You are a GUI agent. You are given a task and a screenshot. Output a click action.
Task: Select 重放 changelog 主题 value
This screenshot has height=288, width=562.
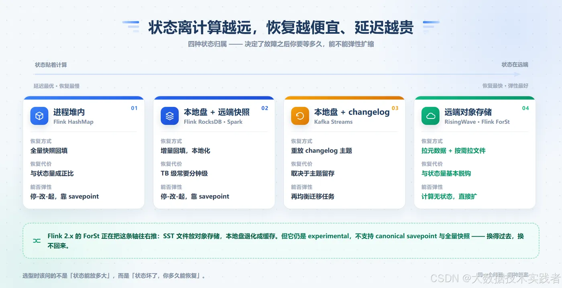click(x=322, y=151)
